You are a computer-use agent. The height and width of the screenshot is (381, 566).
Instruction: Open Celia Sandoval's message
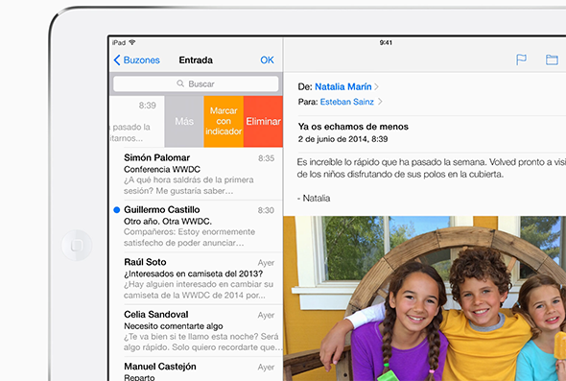coord(196,330)
